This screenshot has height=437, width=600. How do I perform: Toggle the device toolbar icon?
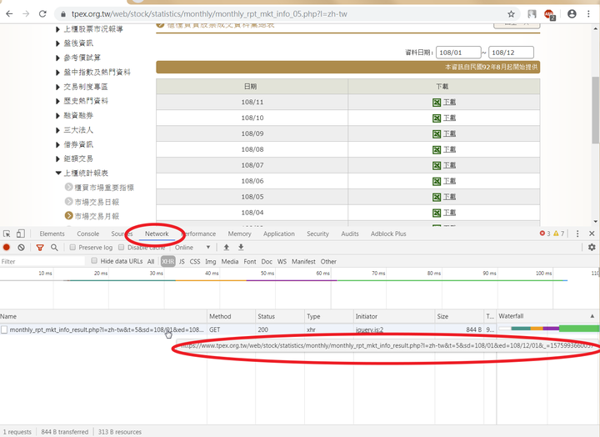(x=21, y=234)
